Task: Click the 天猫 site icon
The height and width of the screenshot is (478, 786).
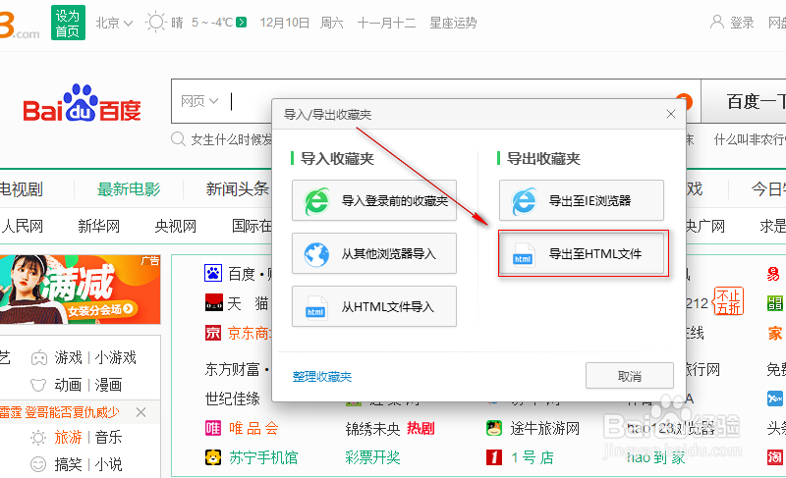Action: 213,303
